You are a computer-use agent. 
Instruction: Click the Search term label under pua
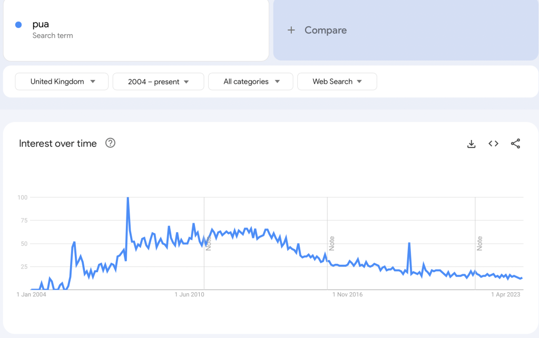pyautogui.click(x=53, y=36)
